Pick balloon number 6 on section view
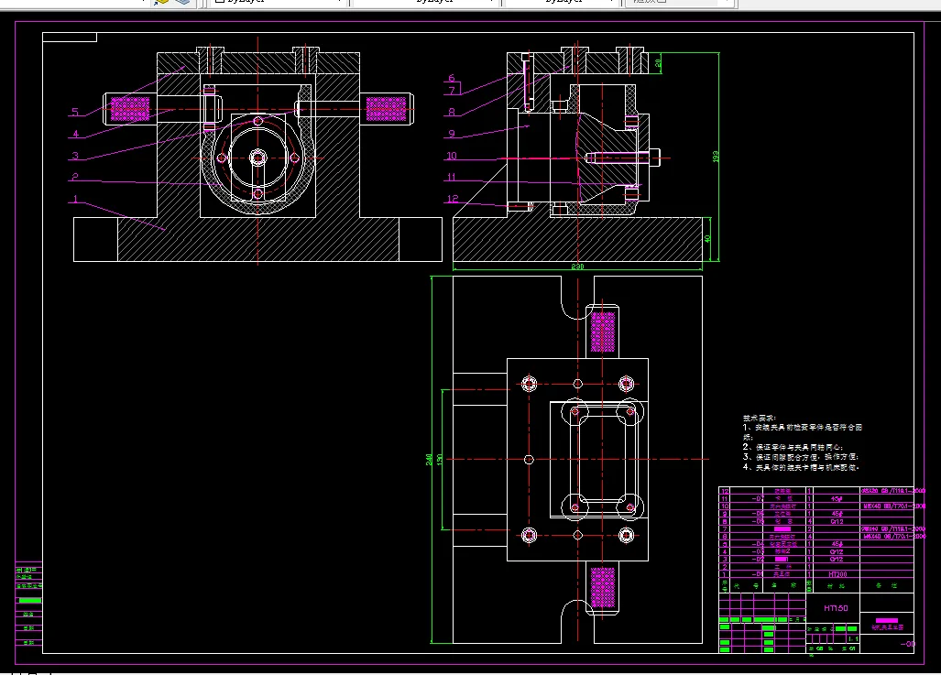Image resolution: width=941 pixels, height=675 pixels. pos(452,78)
